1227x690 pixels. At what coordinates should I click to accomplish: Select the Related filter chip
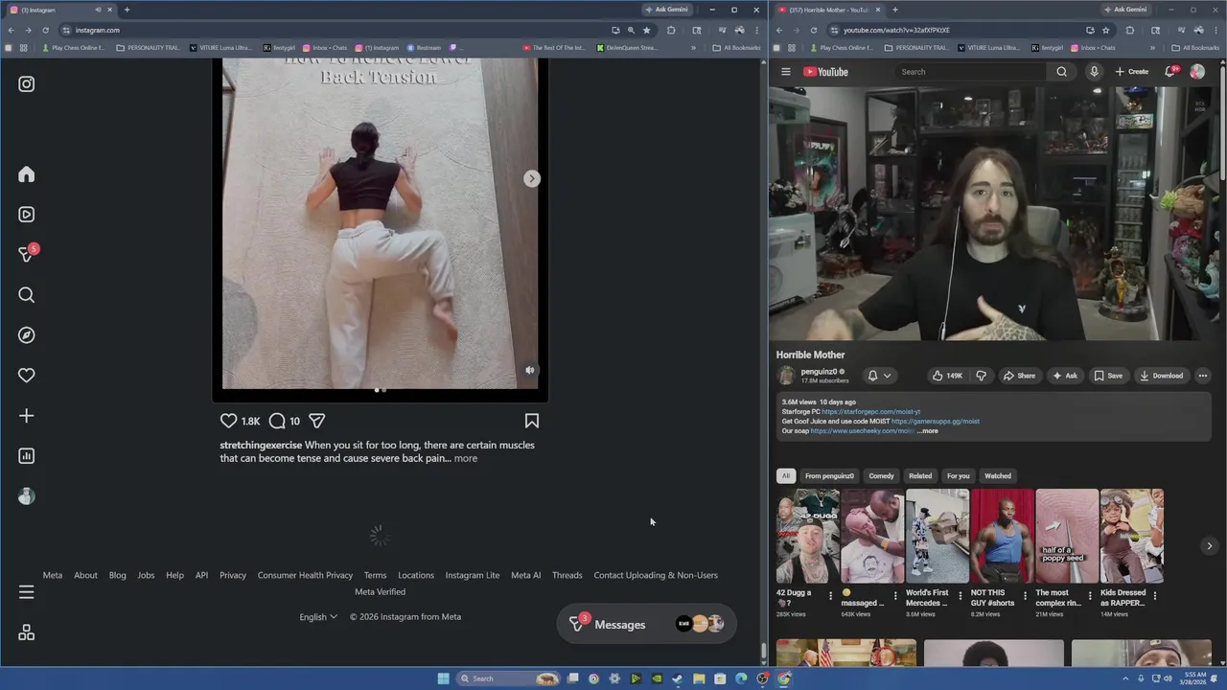[920, 476]
